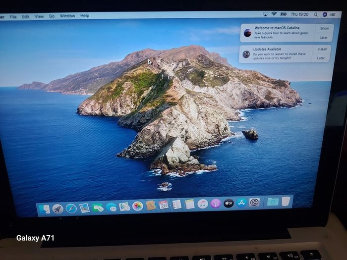This screenshot has height=260, width=347.
Task: Open Podcasts purple icon in Dock
Action: coord(216,204)
